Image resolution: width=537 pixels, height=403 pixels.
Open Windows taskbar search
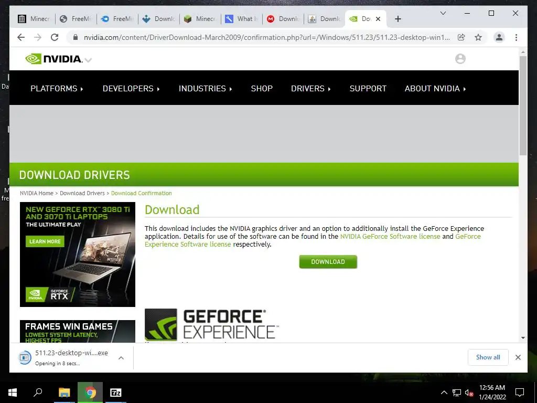38,393
